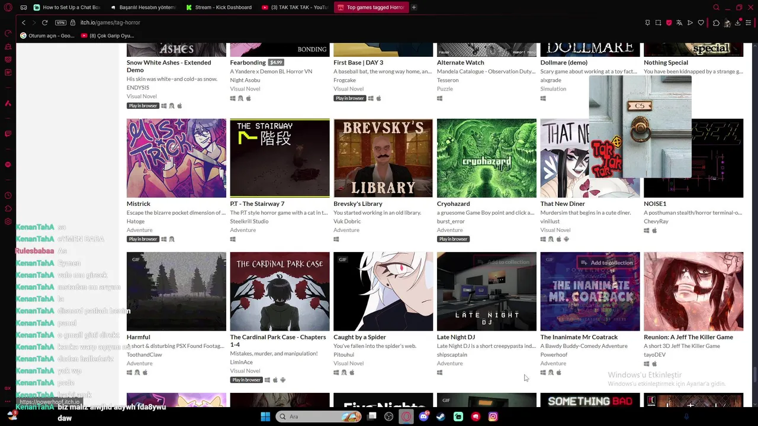Open the extensions cube icon
The height and width of the screenshot is (426, 758).
(x=716, y=22)
